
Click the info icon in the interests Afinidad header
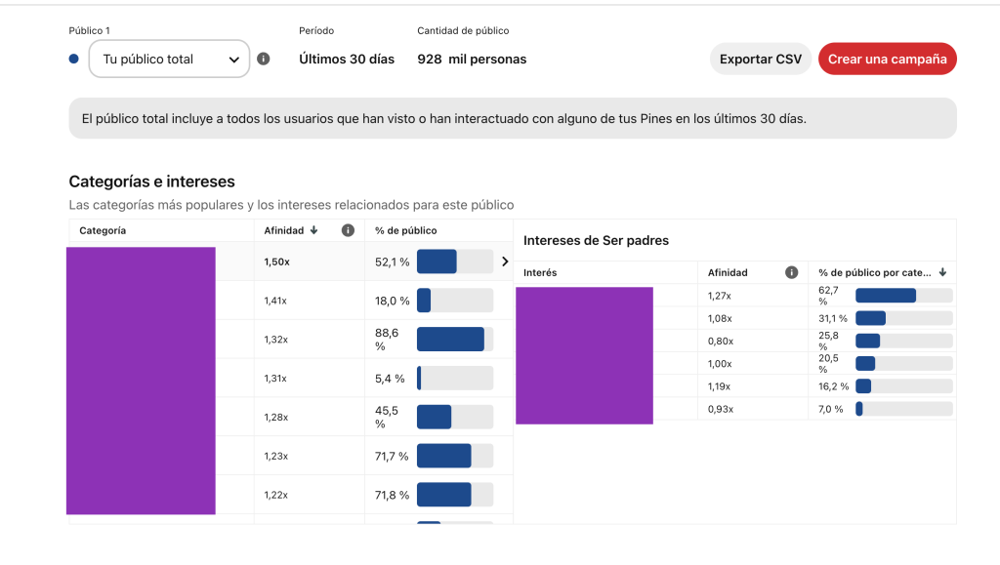pyautogui.click(x=792, y=273)
